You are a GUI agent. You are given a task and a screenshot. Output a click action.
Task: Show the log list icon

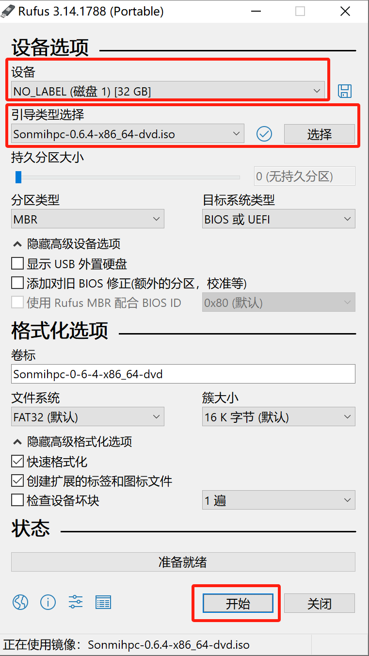pos(103,603)
